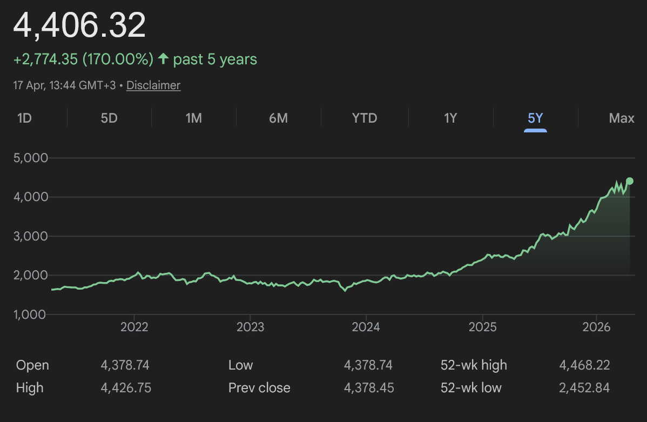
Task: Click the Open value 4,378.74
Action: tap(125, 365)
